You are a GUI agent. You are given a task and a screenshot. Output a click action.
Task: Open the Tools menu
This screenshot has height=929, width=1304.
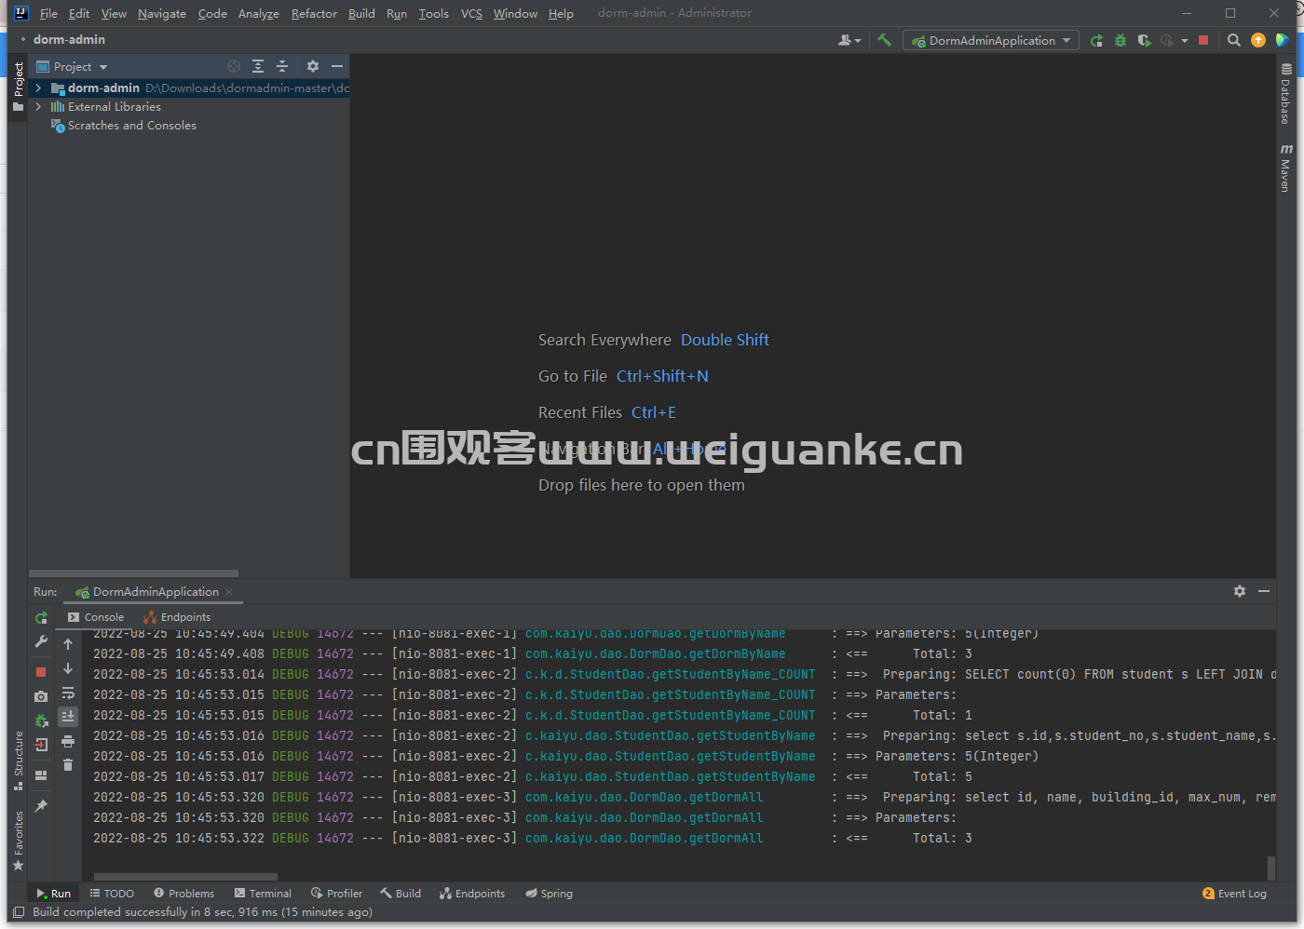pyautogui.click(x=433, y=13)
